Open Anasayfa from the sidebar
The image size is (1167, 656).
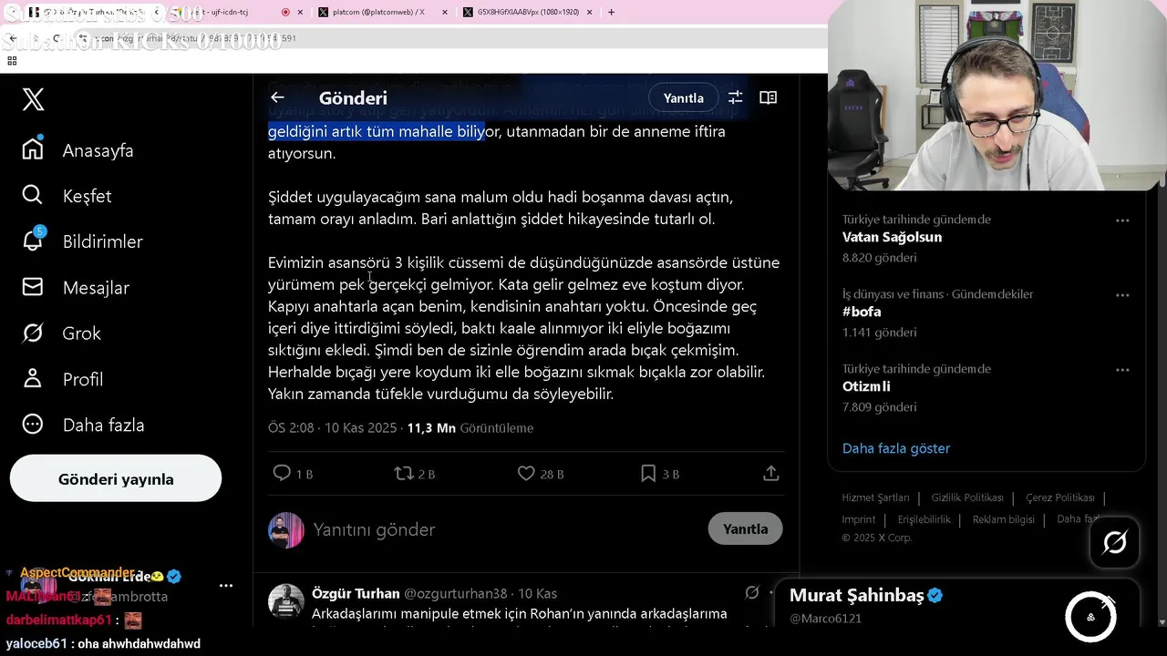click(78, 150)
